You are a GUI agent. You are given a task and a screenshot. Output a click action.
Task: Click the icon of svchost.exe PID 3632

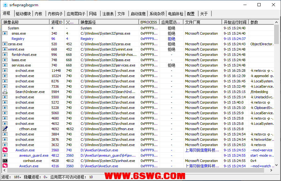tap(5, 144)
